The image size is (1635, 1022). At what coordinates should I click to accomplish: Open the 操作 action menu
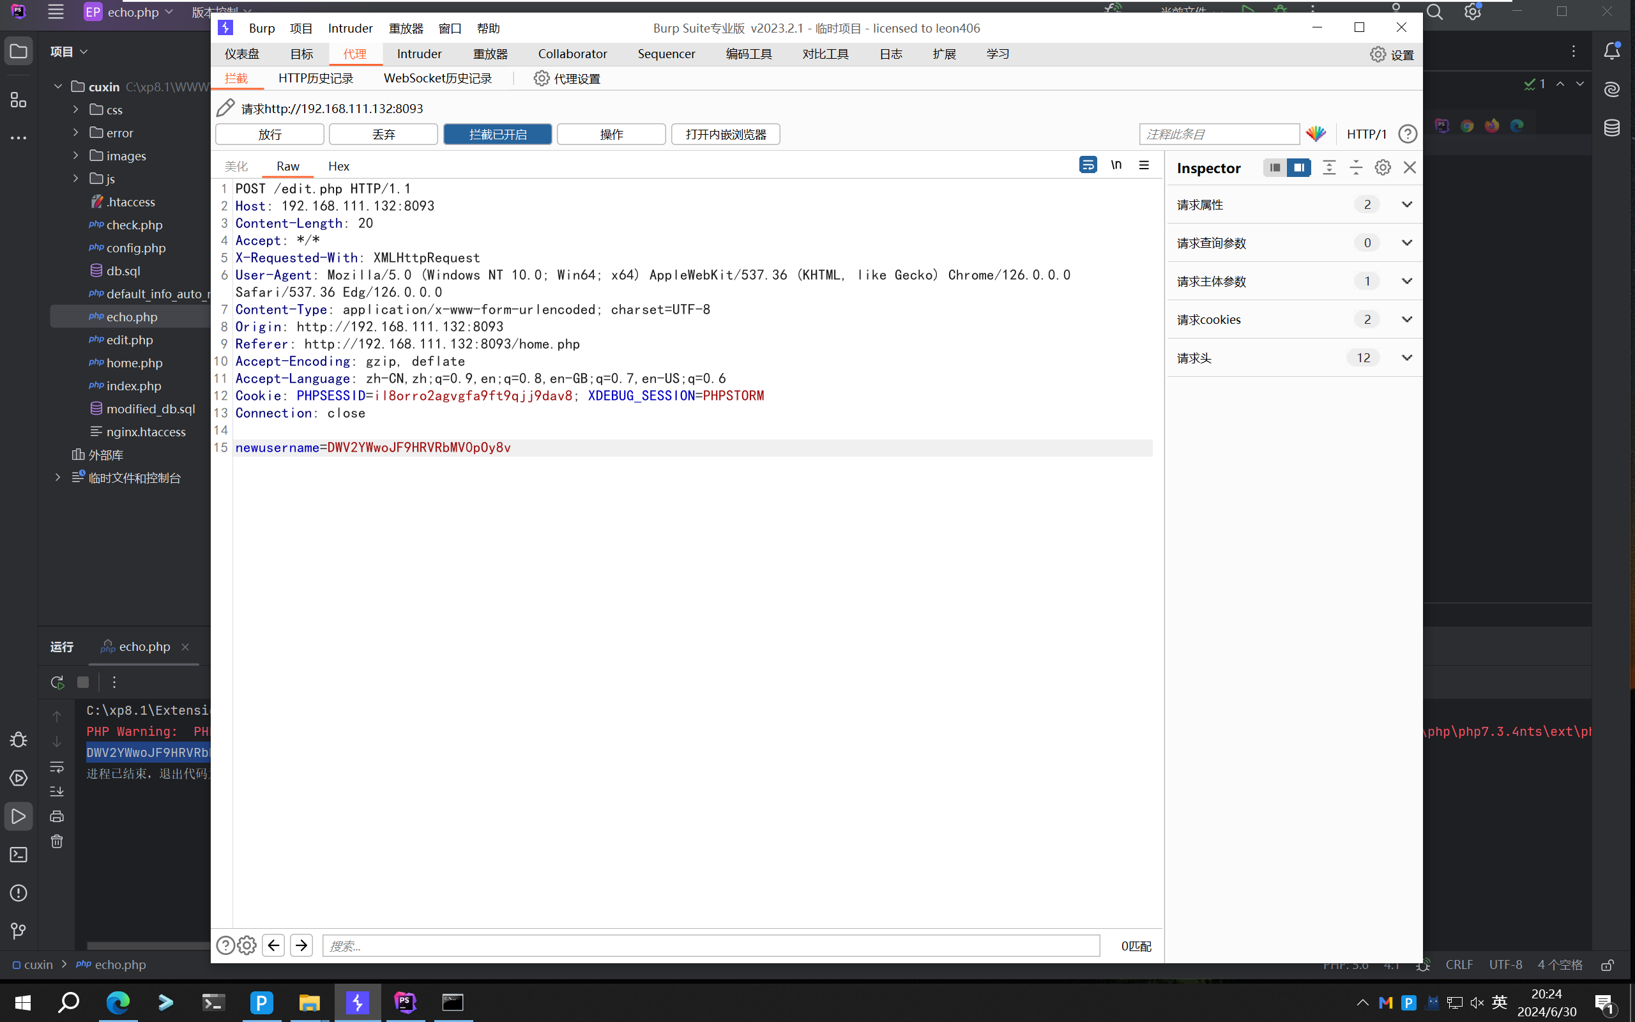click(611, 134)
